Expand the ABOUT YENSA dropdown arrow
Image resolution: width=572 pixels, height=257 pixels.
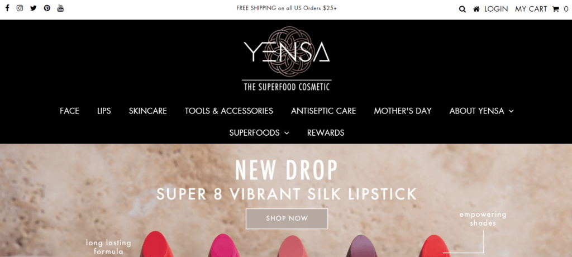pyautogui.click(x=512, y=111)
